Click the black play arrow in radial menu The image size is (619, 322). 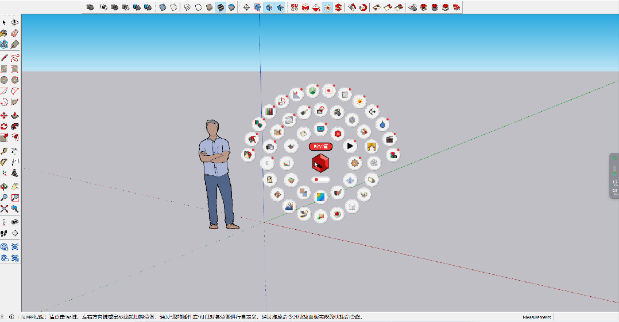pos(350,146)
